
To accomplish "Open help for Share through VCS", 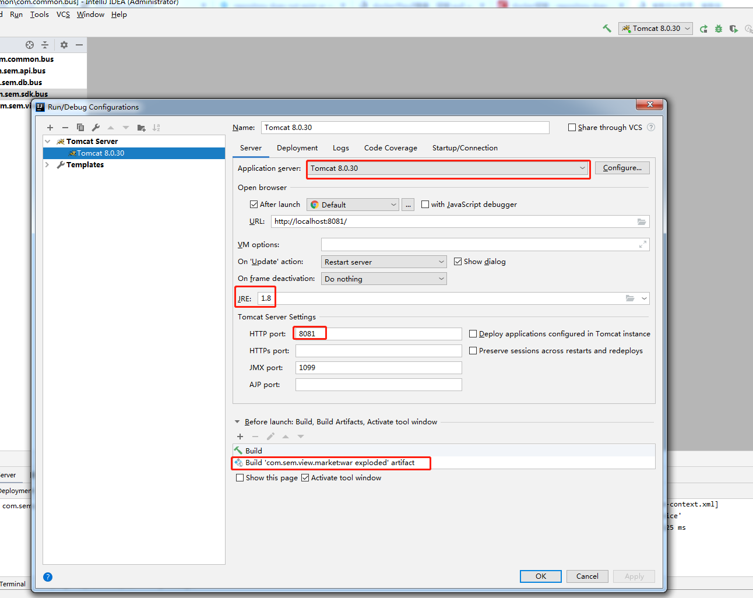I will click(x=651, y=128).
